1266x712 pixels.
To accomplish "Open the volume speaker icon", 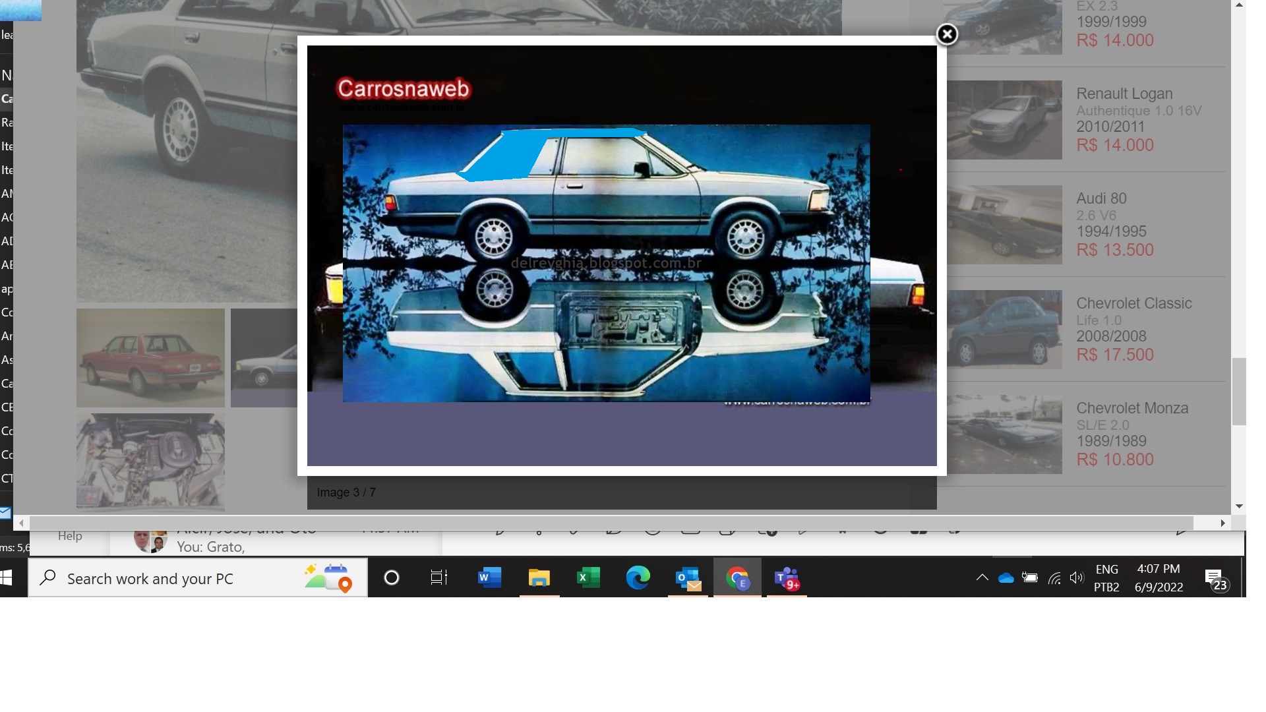I will 1076,578.
